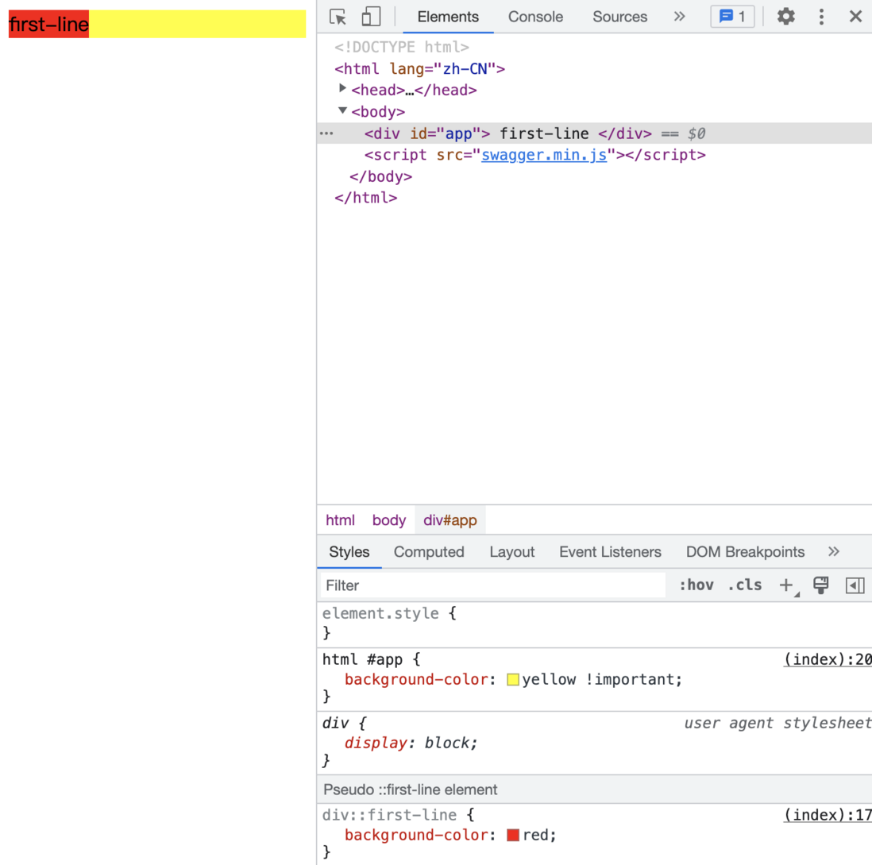The width and height of the screenshot is (872, 865).
Task: Select the closing </body> tag row
Action: point(381,176)
